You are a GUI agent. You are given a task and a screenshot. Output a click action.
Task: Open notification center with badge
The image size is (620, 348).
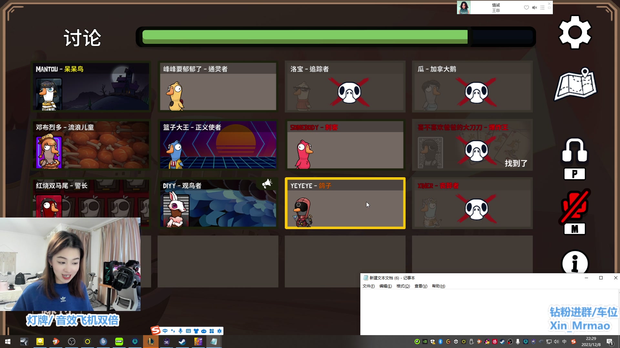610,342
